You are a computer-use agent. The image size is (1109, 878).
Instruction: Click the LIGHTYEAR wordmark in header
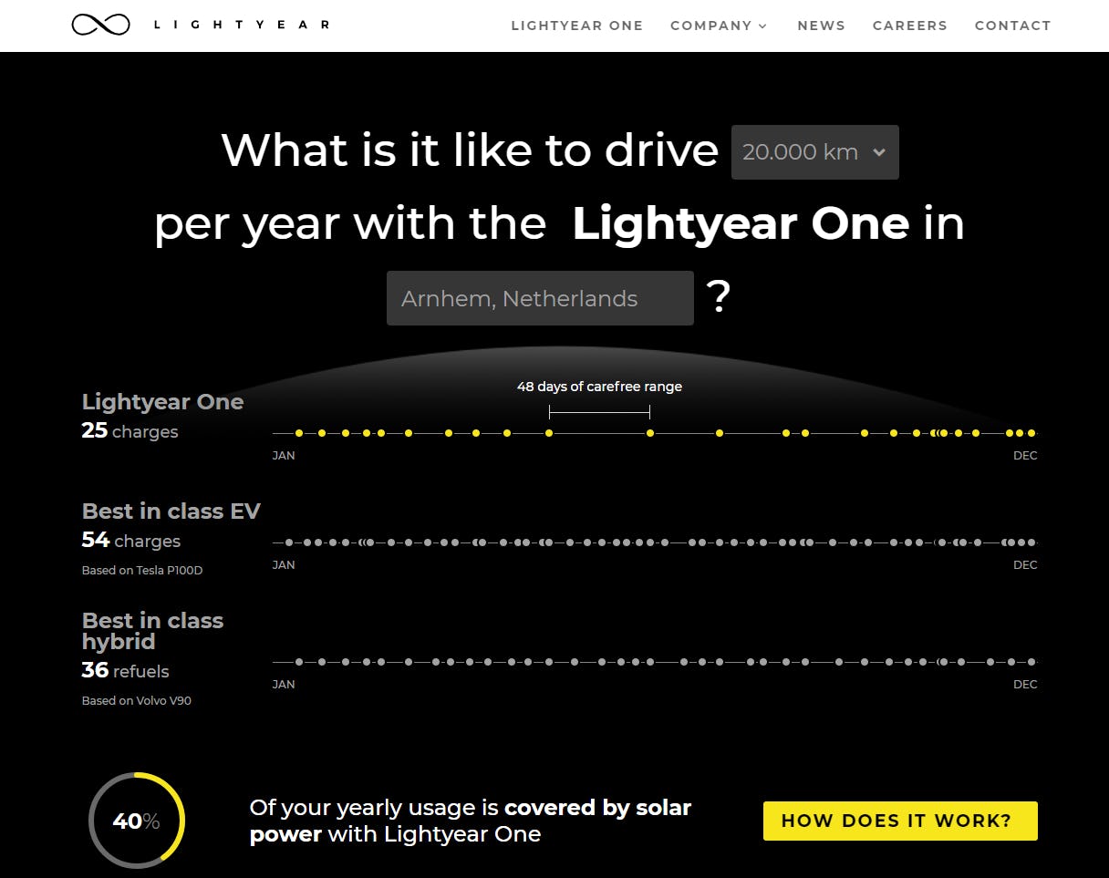pos(241,25)
